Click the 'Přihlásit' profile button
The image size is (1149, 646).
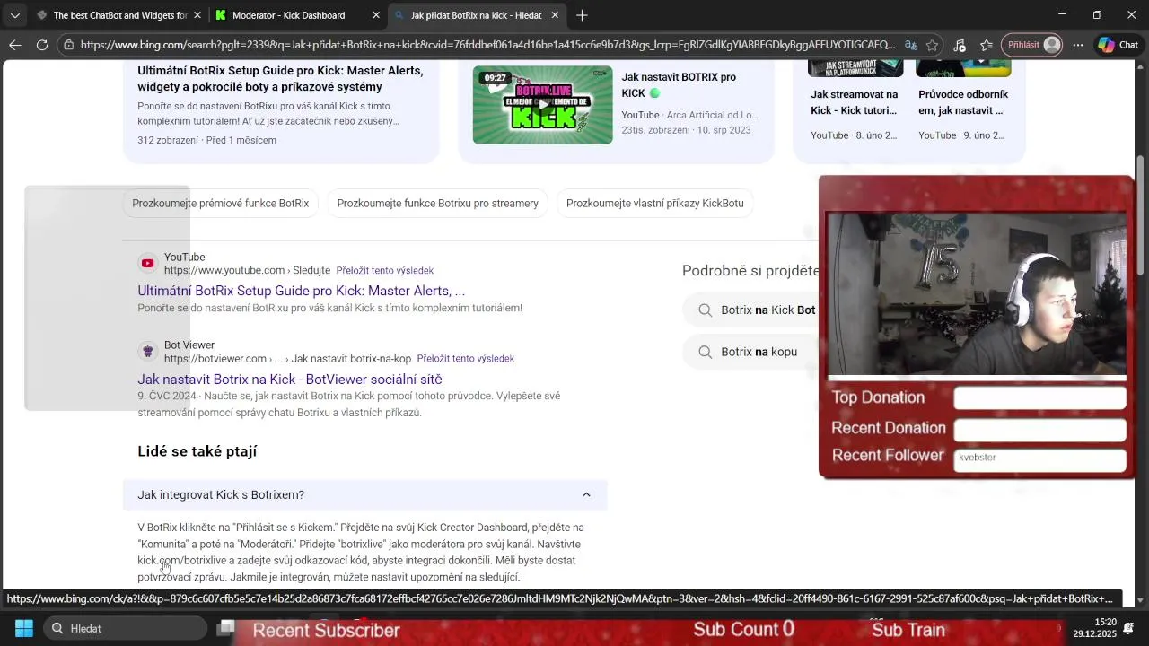pyautogui.click(x=1033, y=45)
